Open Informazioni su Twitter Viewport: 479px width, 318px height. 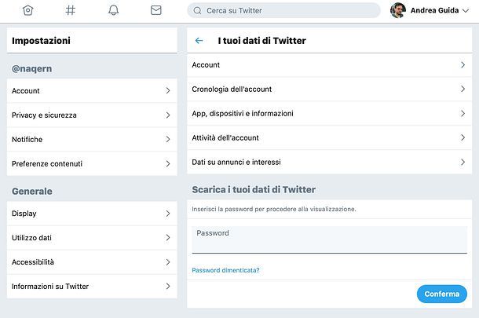(x=92, y=287)
